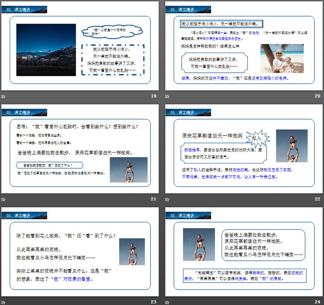The height and width of the screenshot is (305, 324).
Task: Select slide 21 thumbnail starting with 思考
Action: point(80,149)
